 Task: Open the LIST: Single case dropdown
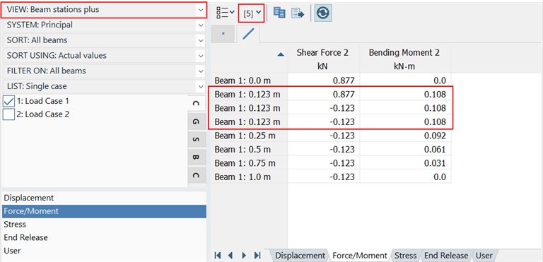click(104, 86)
